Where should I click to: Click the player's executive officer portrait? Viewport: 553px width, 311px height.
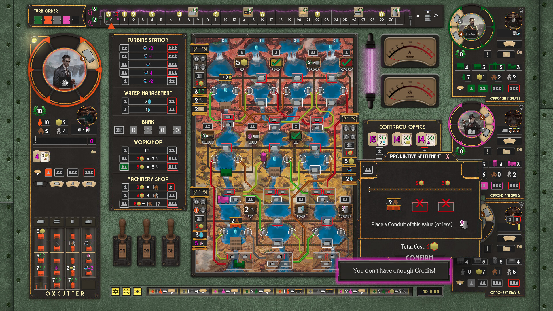point(87,116)
